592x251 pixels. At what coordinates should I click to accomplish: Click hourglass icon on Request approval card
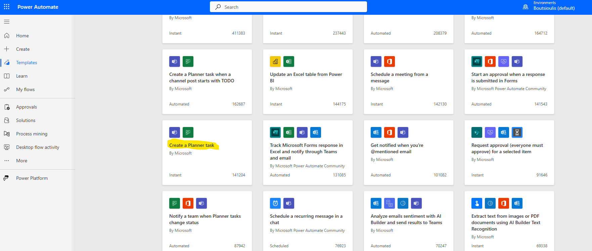pyautogui.click(x=517, y=132)
